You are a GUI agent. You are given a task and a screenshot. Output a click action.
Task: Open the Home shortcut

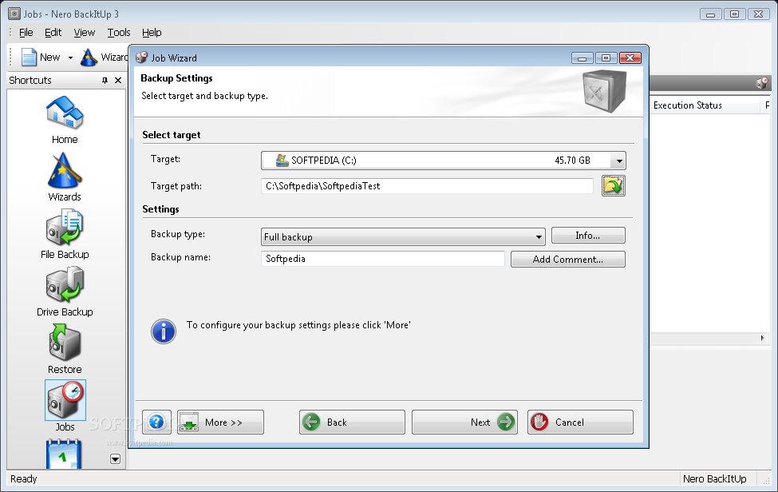pos(65,120)
